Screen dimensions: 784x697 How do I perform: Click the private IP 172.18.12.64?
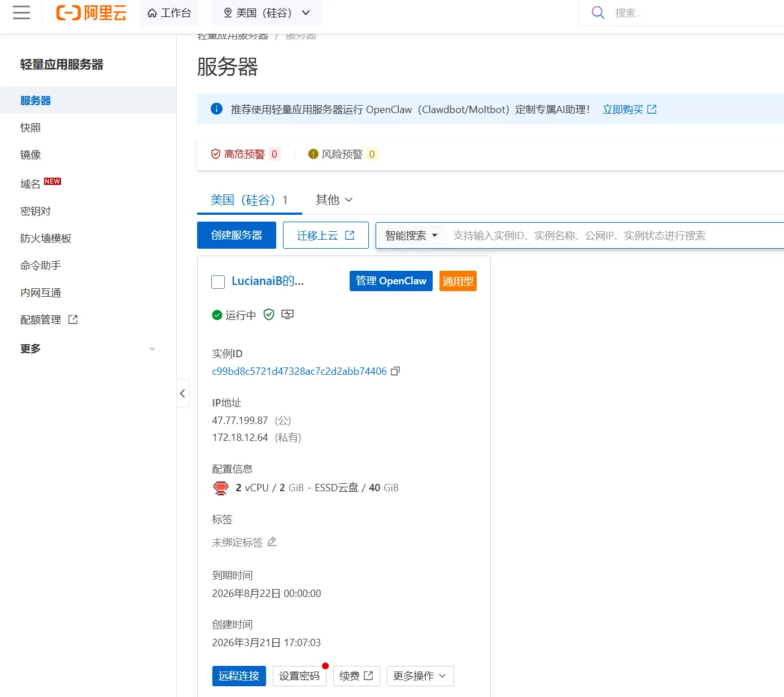tap(240, 438)
